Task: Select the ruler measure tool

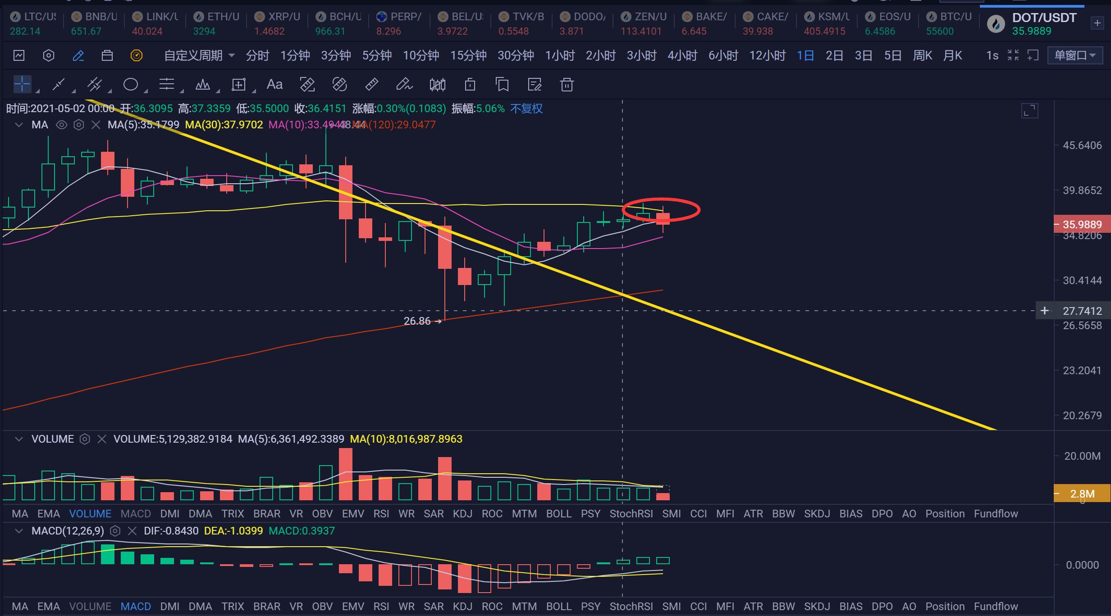Action: pos(371,84)
